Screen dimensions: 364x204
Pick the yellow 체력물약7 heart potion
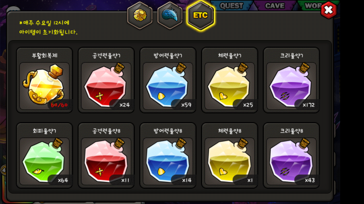point(229,80)
